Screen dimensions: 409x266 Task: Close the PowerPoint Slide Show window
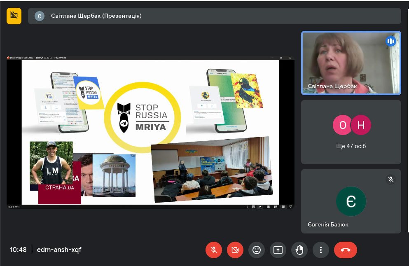[290, 58]
